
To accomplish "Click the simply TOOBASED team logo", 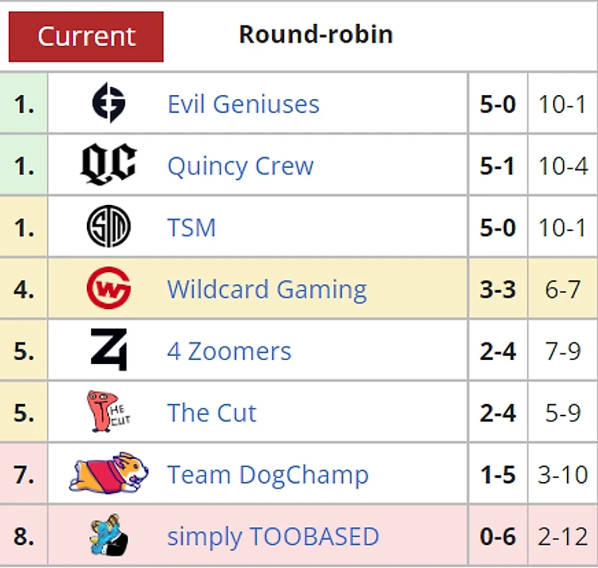I will tap(108, 536).
